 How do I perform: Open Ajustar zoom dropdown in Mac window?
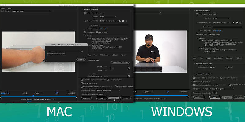39,93
